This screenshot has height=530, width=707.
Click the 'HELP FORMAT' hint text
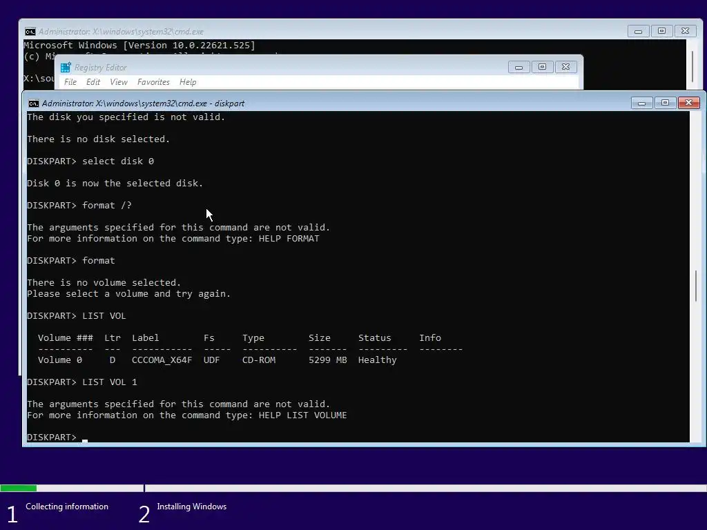pos(289,239)
